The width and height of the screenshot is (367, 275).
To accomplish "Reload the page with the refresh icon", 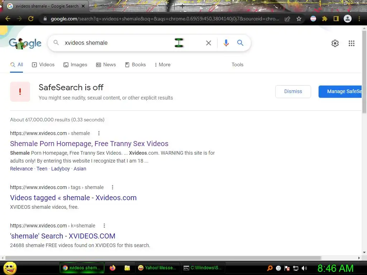I will coord(31,19).
